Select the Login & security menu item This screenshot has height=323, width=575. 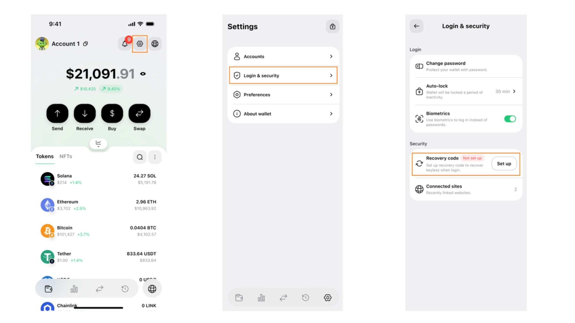pyautogui.click(x=283, y=76)
